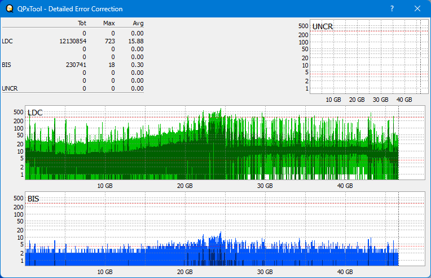Close the Detailed Error Correction window
Viewport: 431px width, 278px height.
click(x=417, y=9)
